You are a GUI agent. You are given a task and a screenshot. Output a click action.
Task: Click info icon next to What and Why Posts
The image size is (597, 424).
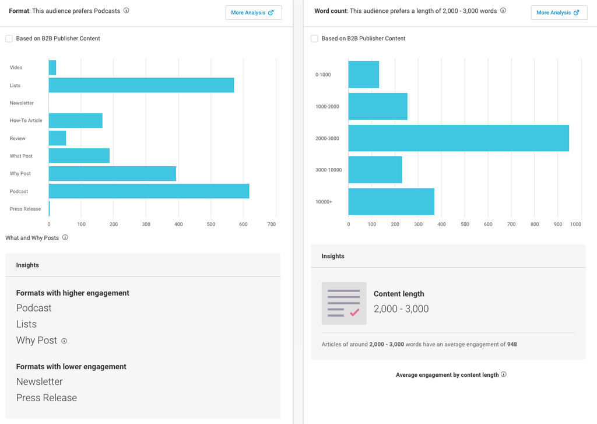click(65, 237)
